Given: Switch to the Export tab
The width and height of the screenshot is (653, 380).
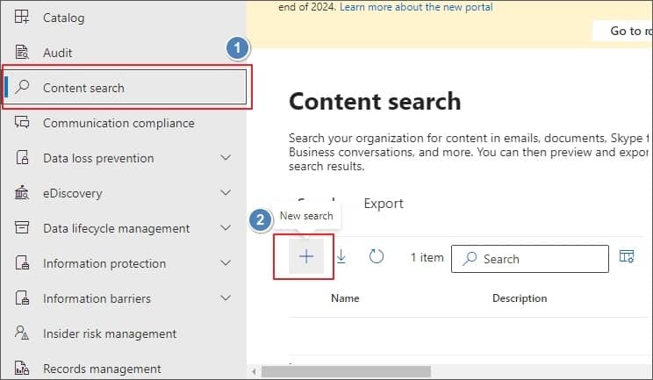Looking at the screenshot, I should (384, 204).
